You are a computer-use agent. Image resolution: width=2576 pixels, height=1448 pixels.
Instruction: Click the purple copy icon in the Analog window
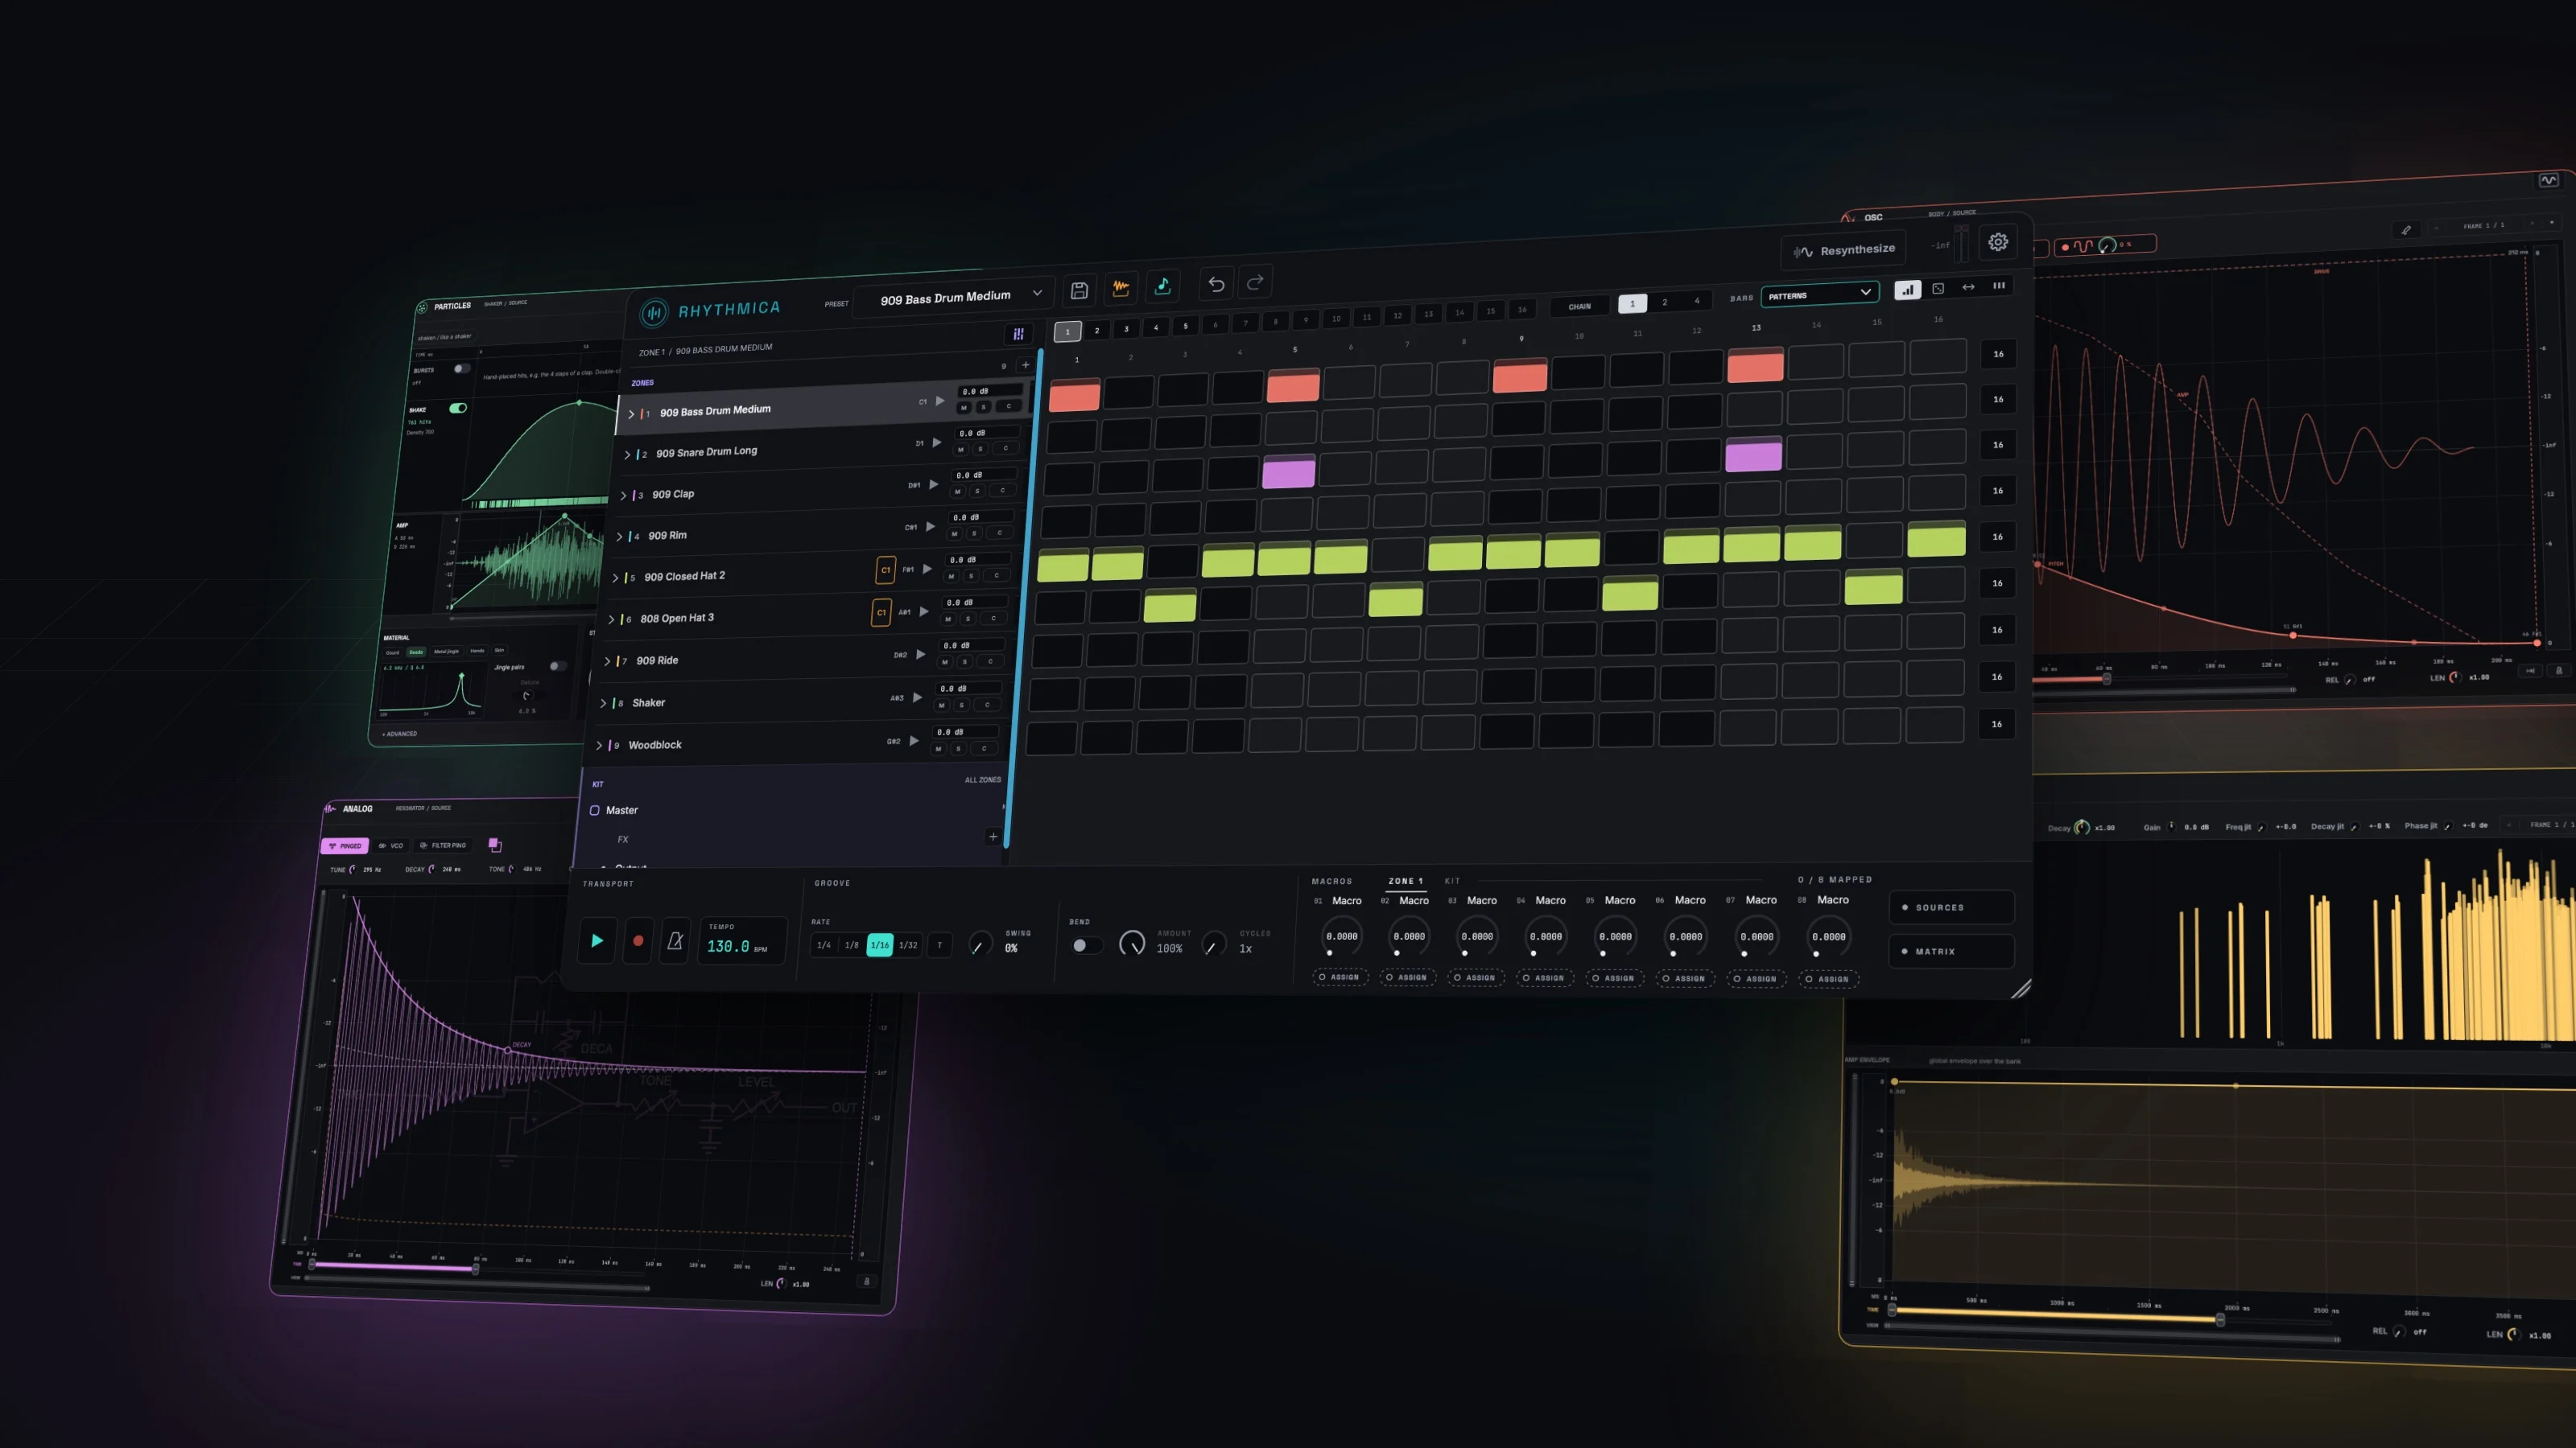pyautogui.click(x=494, y=845)
